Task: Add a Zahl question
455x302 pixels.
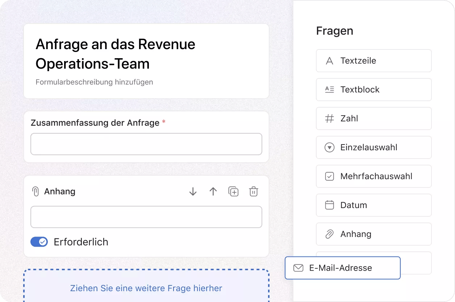Action: [x=373, y=118]
